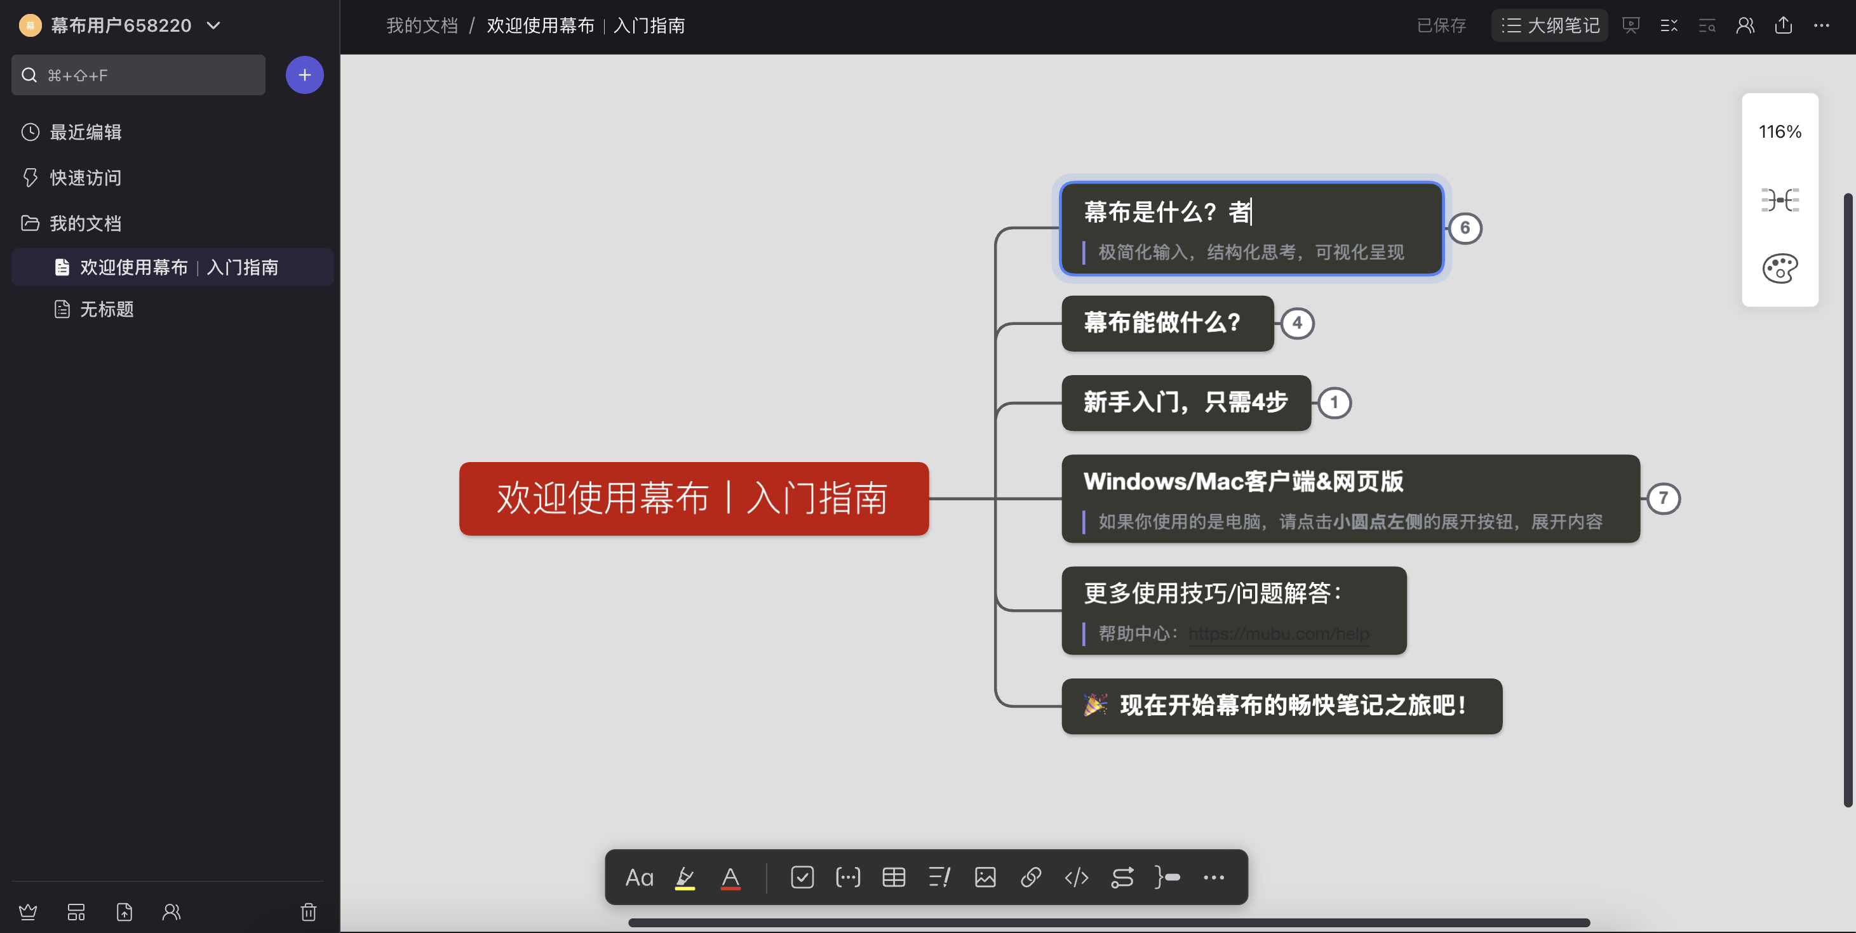Image resolution: width=1856 pixels, height=933 pixels.
Task: Select the 幕布能做什么？ node
Action: 1167,323
